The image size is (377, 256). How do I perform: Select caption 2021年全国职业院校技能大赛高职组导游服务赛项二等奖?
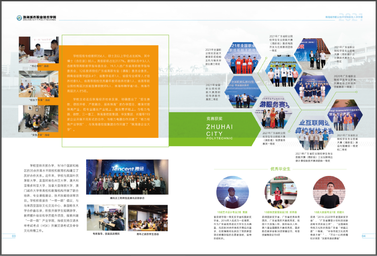tap(213, 92)
